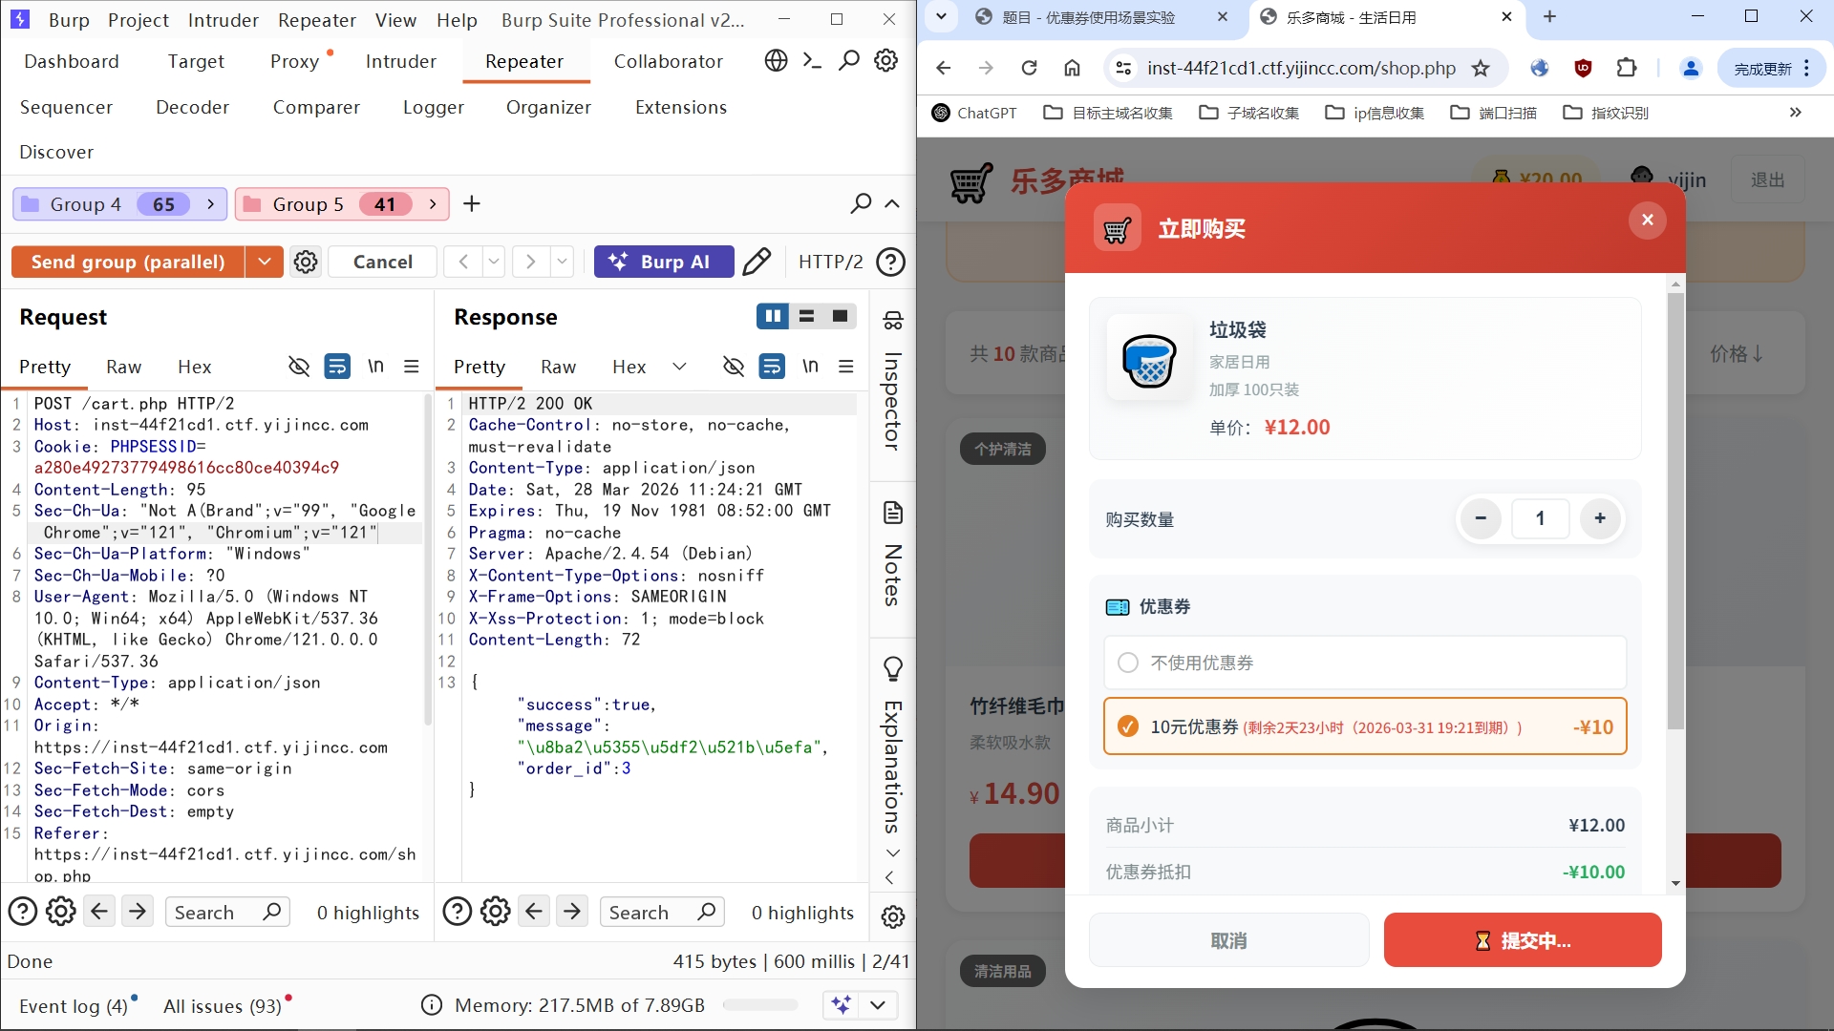Expand Group 5 tab arrow
The image size is (1834, 1031).
tap(433, 204)
